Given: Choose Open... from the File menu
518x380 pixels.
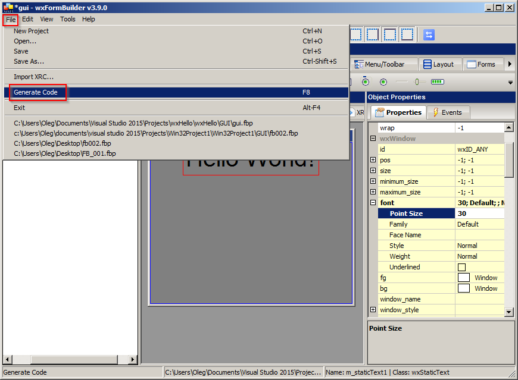Looking at the screenshot, I should [176, 41].
